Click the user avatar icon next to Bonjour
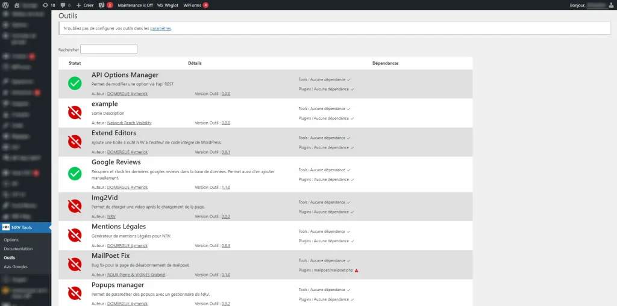 611,5
